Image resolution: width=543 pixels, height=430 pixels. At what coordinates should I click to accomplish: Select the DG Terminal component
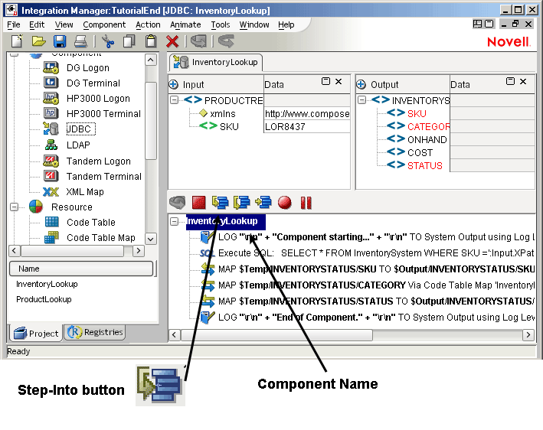pyautogui.click(x=93, y=83)
